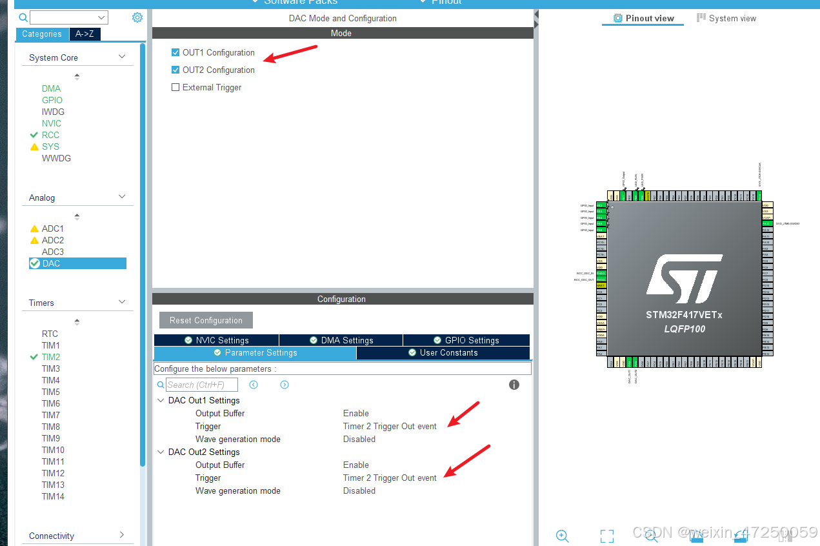This screenshot has height=546, width=820.
Task: Click the System view grid icon
Action: pos(701,18)
